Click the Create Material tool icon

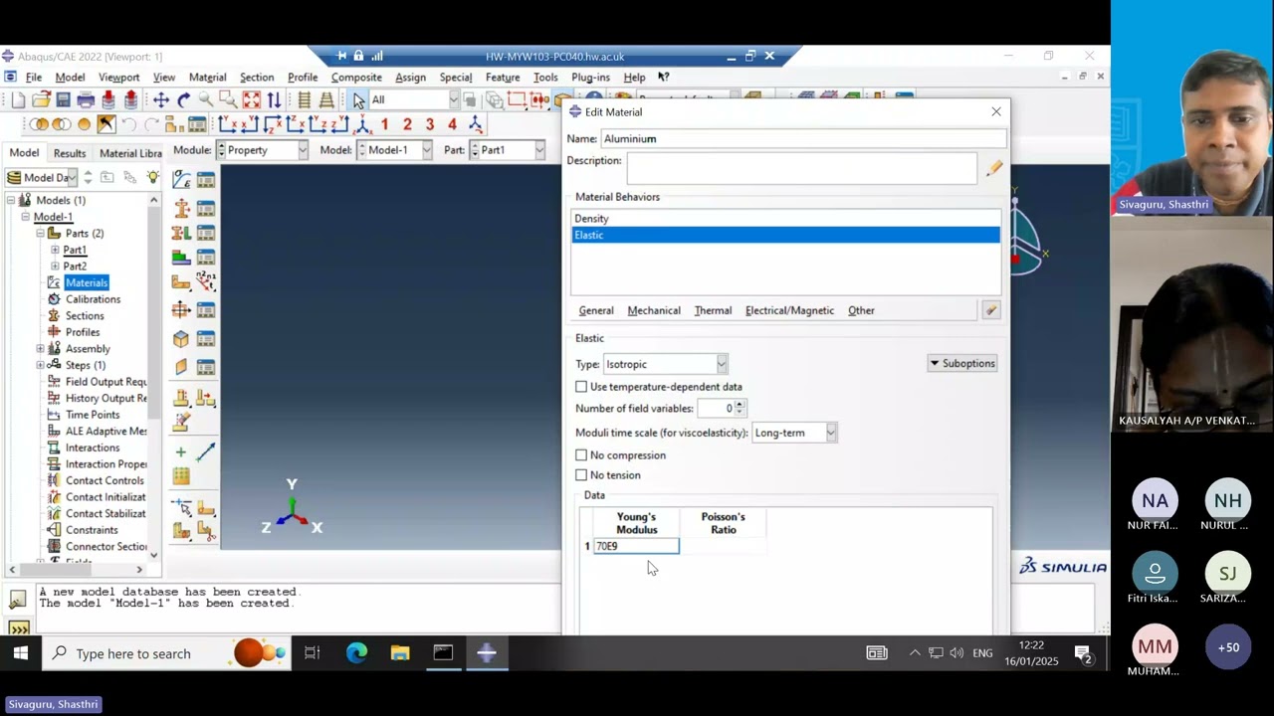pyautogui.click(x=181, y=180)
